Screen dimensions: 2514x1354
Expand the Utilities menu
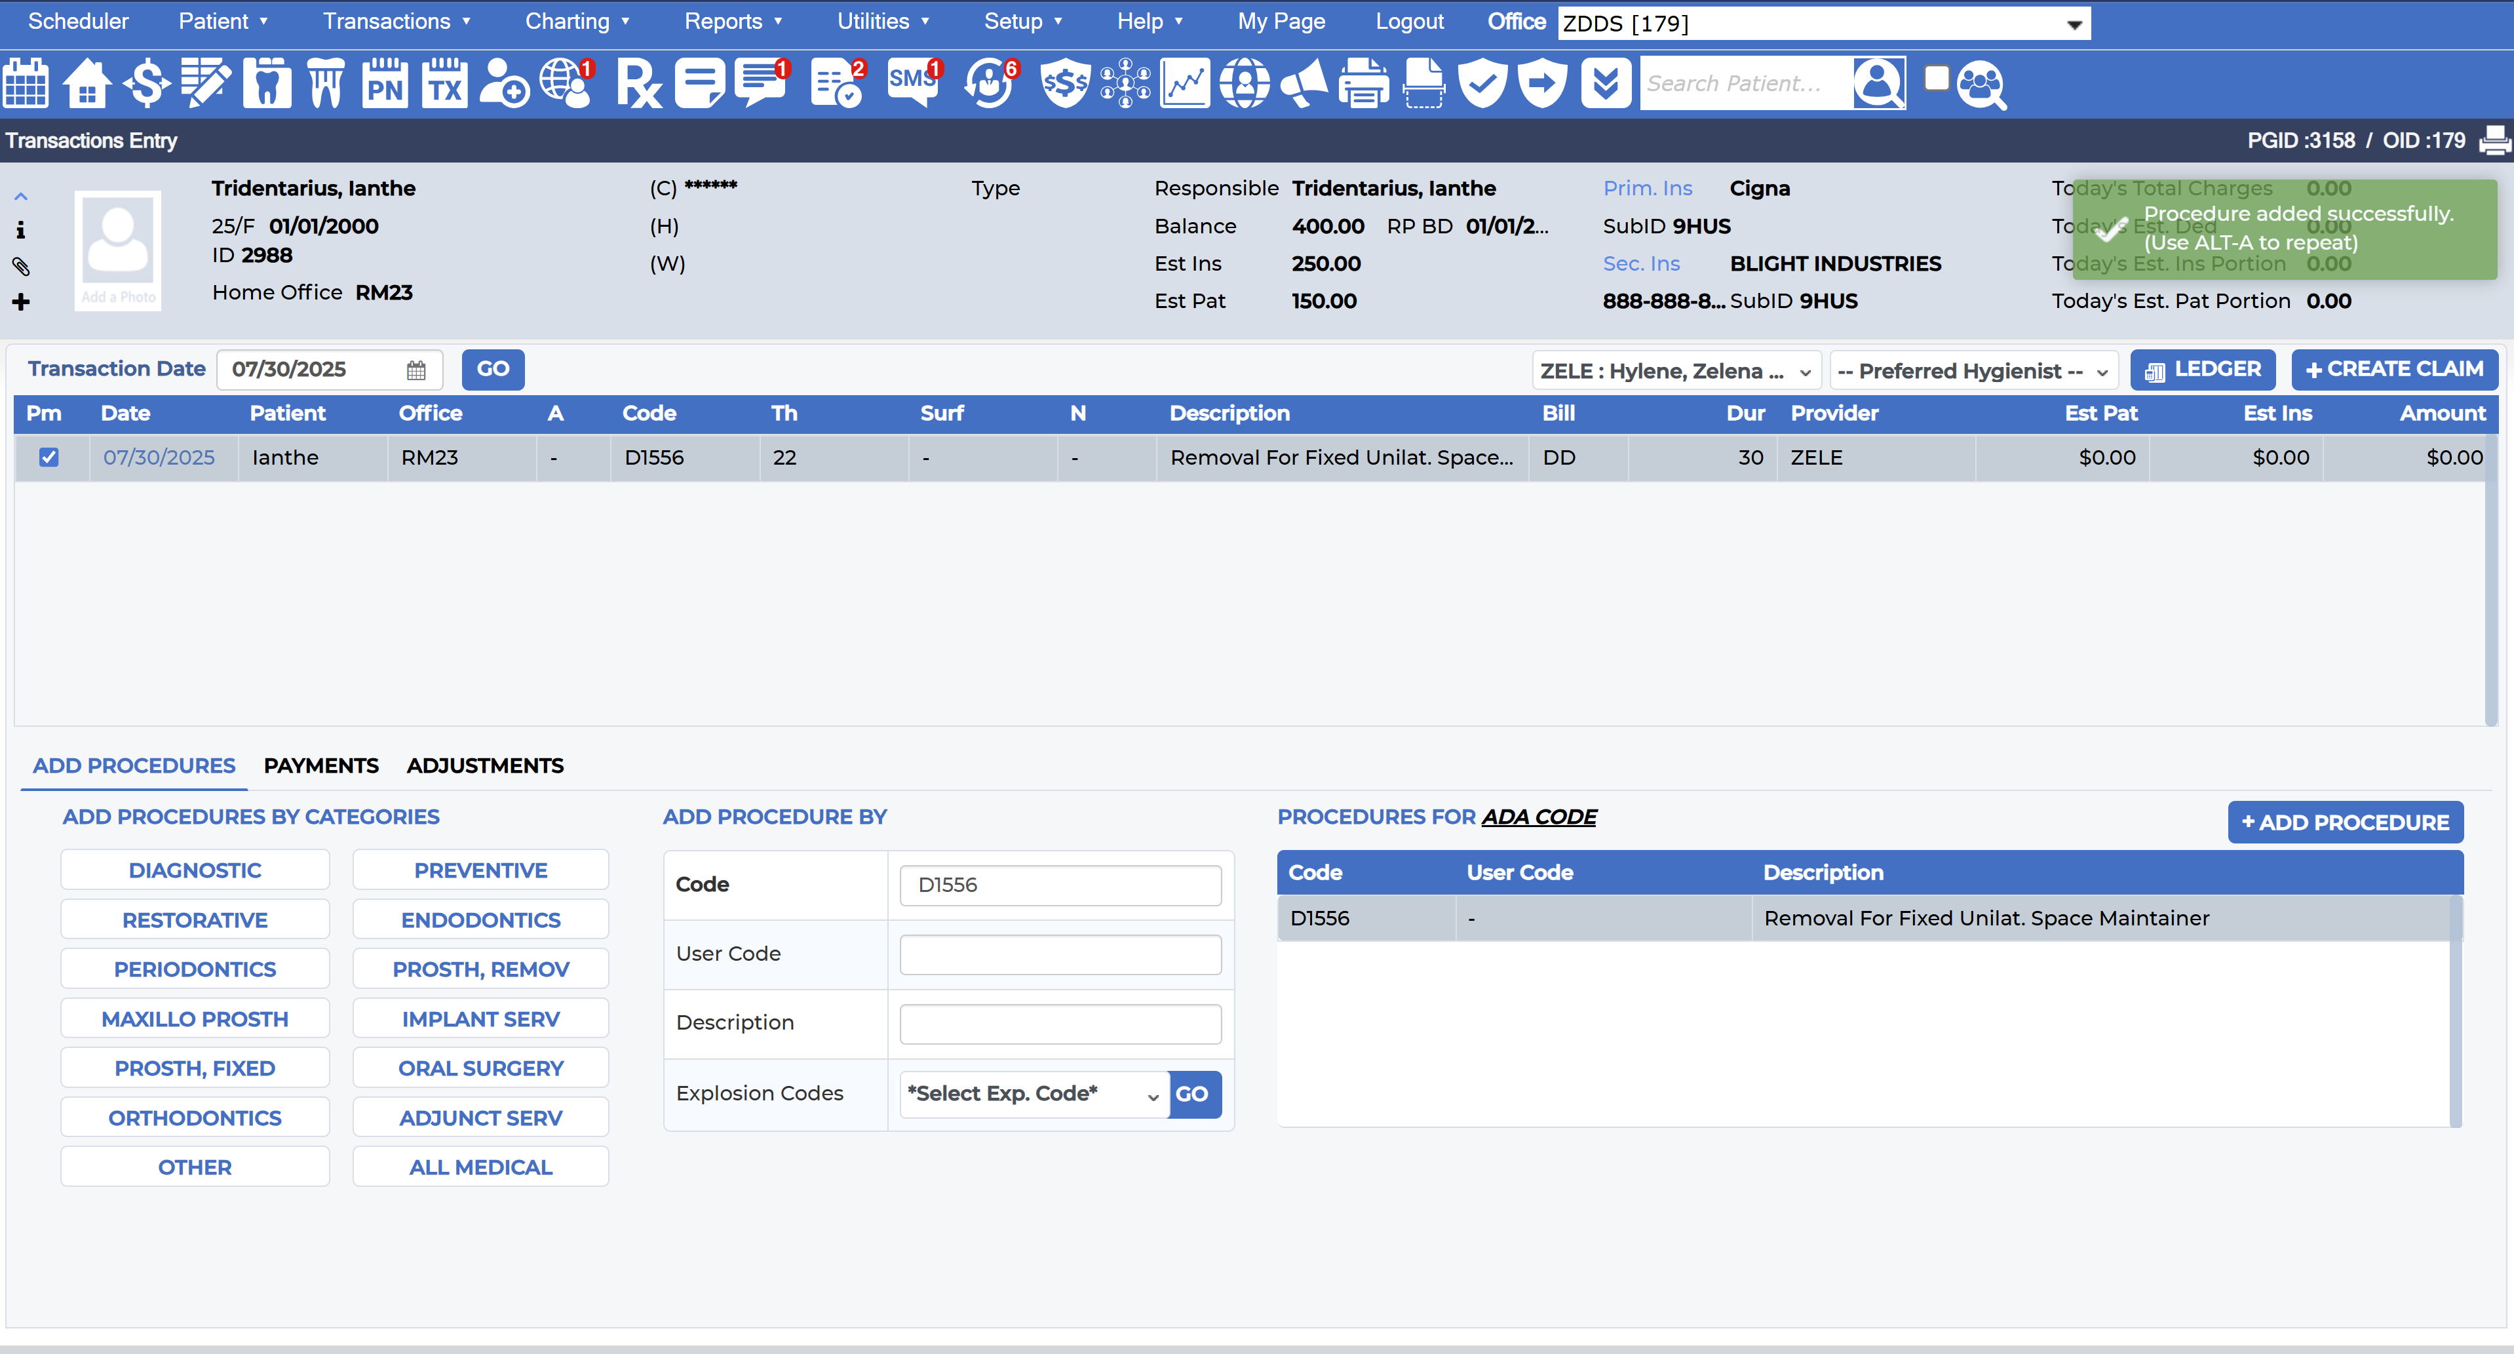(882, 22)
